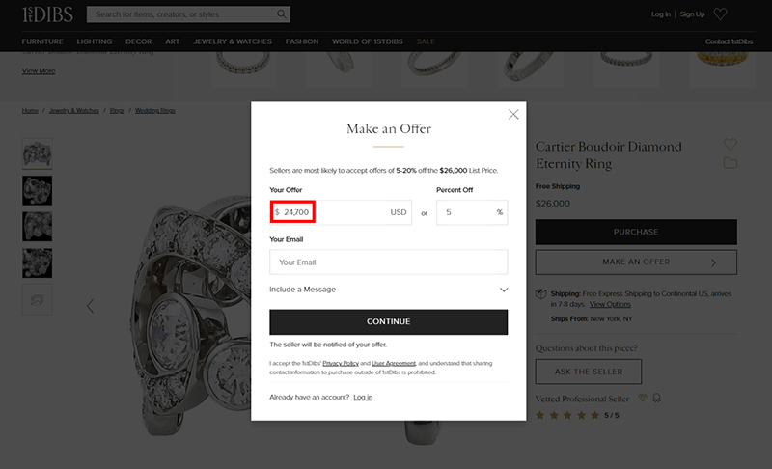The width and height of the screenshot is (772, 469).
Task: Select the first ring thumbnail
Action: coord(37,154)
